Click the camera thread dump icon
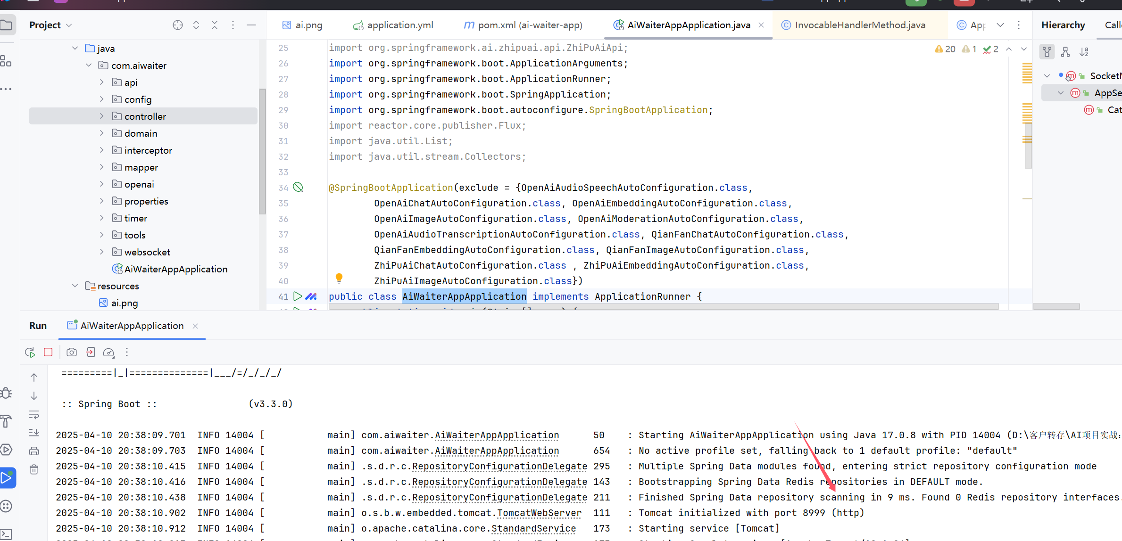Viewport: 1122px width, 541px height. [x=72, y=352]
